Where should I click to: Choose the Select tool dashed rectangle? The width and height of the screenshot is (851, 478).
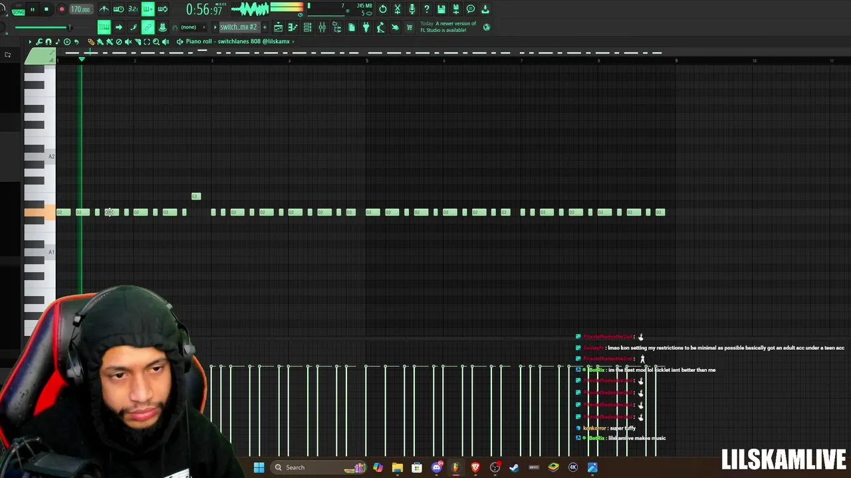pos(147,42)
